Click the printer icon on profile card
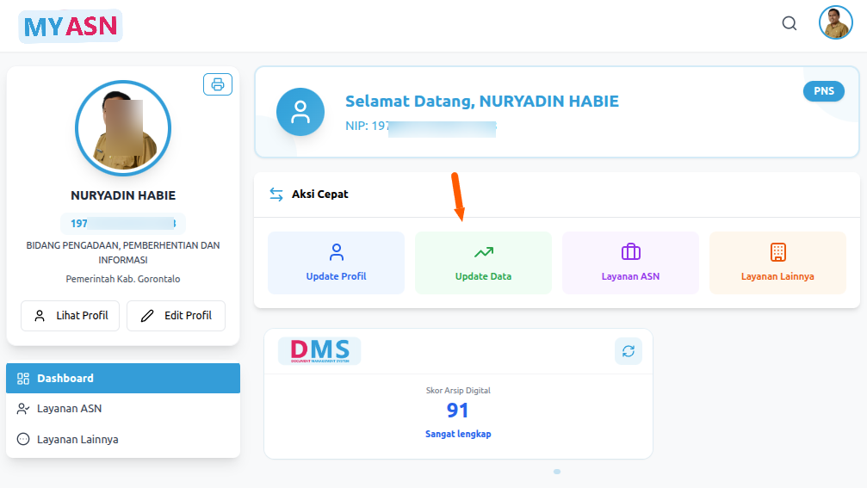Image resolution: width=867 pixels, height=488 pixels. (218, 84)
